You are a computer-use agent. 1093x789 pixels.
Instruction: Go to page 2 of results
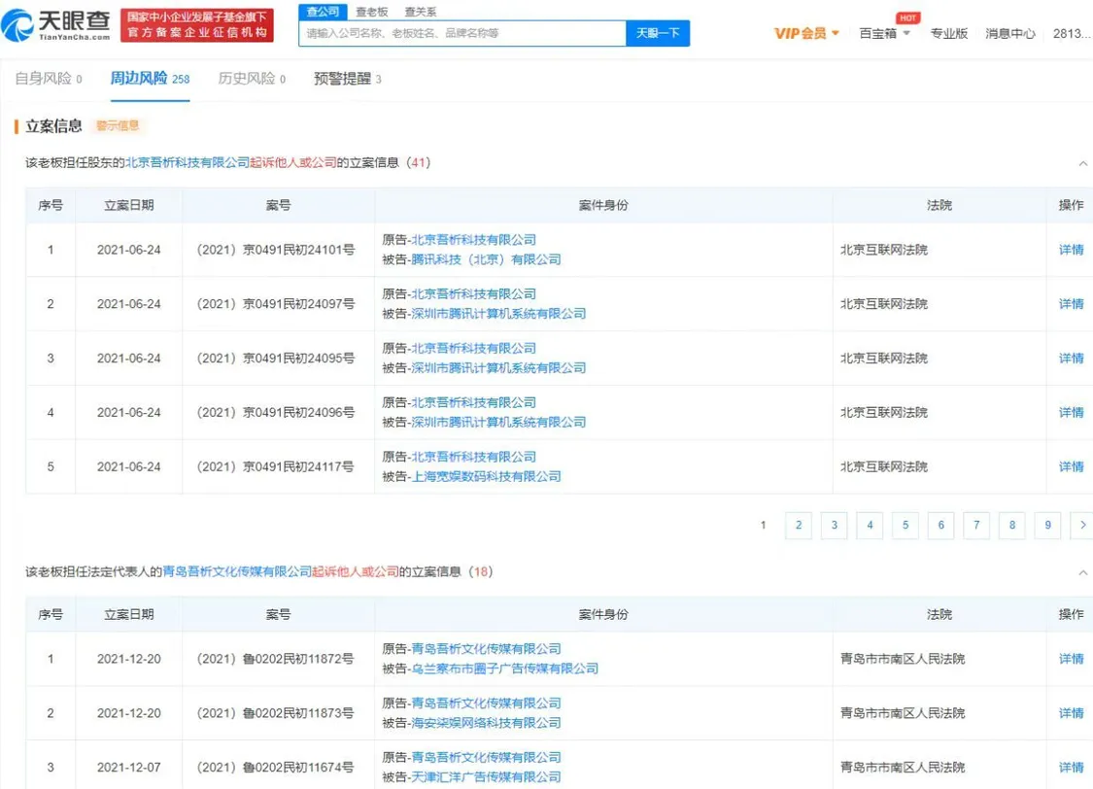click(799, 526)
